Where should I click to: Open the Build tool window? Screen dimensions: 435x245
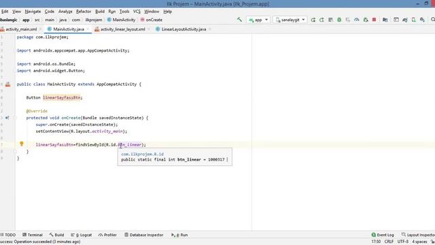[x=56, y=235]
